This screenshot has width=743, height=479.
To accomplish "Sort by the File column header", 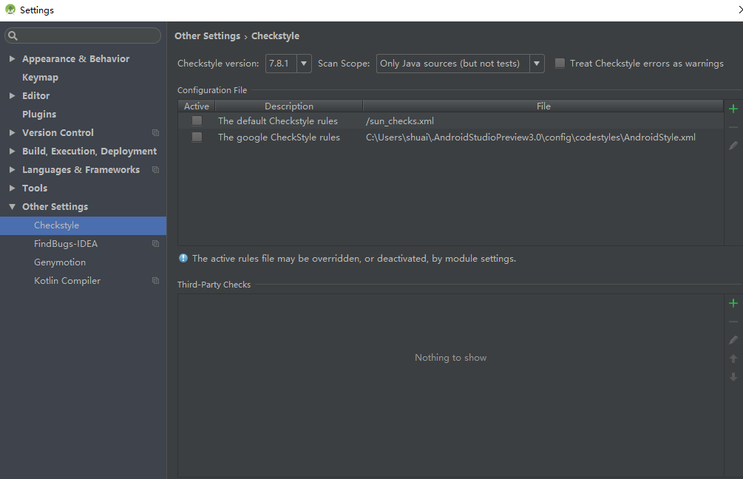I will [x=543, y=106].
